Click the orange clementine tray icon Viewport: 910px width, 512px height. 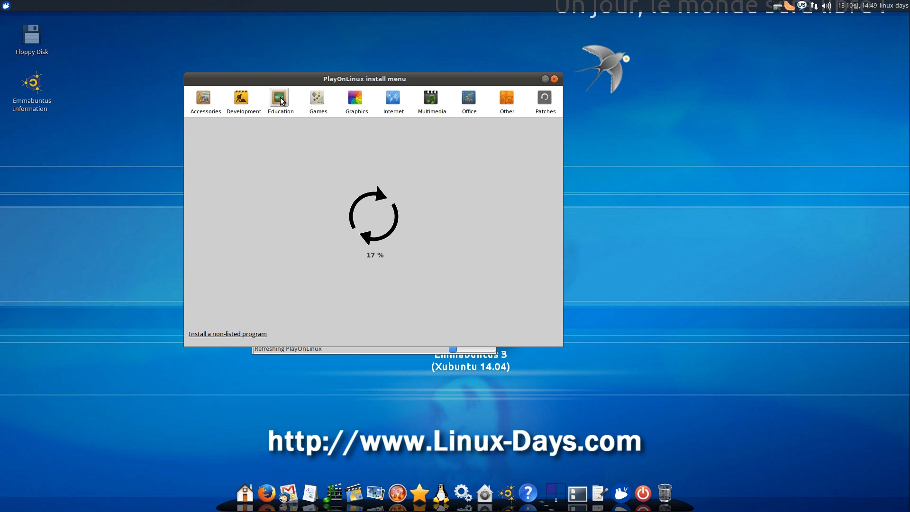[789, 5]
